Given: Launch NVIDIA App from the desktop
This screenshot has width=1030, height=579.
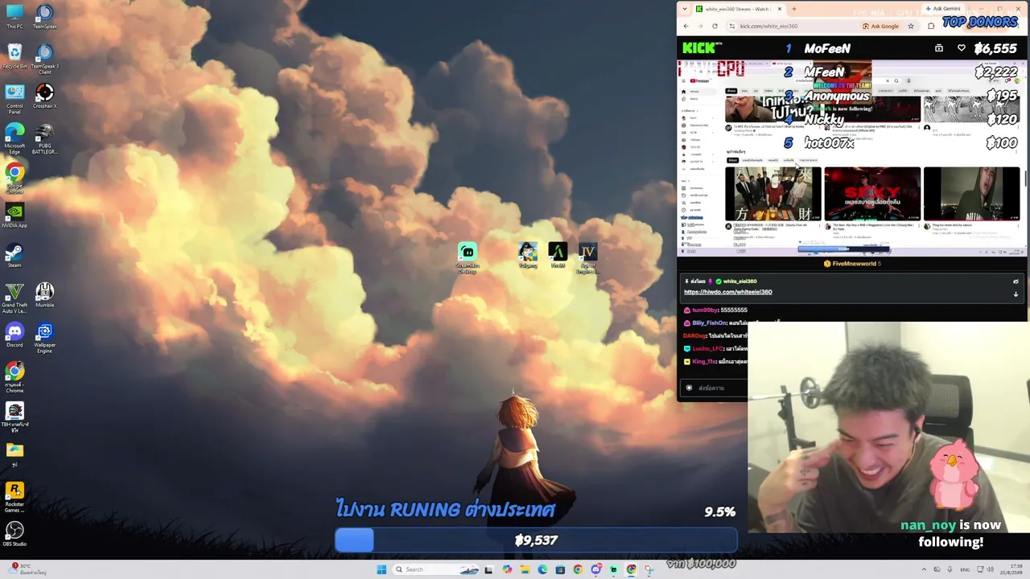Looking at the screenshot, I should pos(14,215).
